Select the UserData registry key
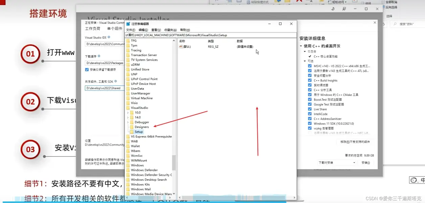The image size is (425, 203). pos(137,88)
